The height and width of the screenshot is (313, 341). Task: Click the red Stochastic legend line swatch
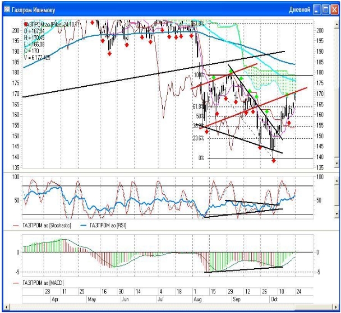(x=16, y=226)
